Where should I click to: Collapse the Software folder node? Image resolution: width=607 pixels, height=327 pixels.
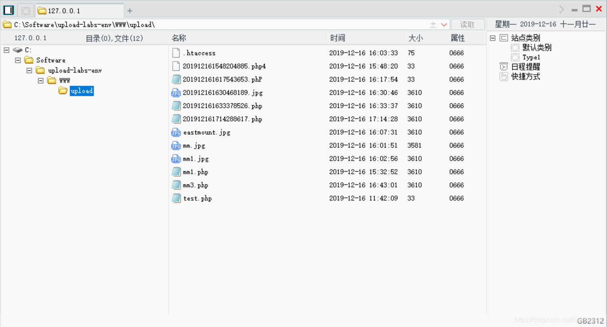18,60
